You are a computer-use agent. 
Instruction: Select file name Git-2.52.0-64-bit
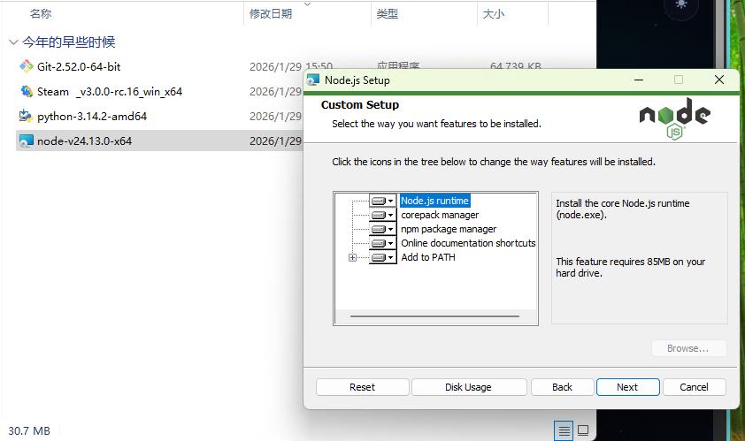(x=79, y=67)
